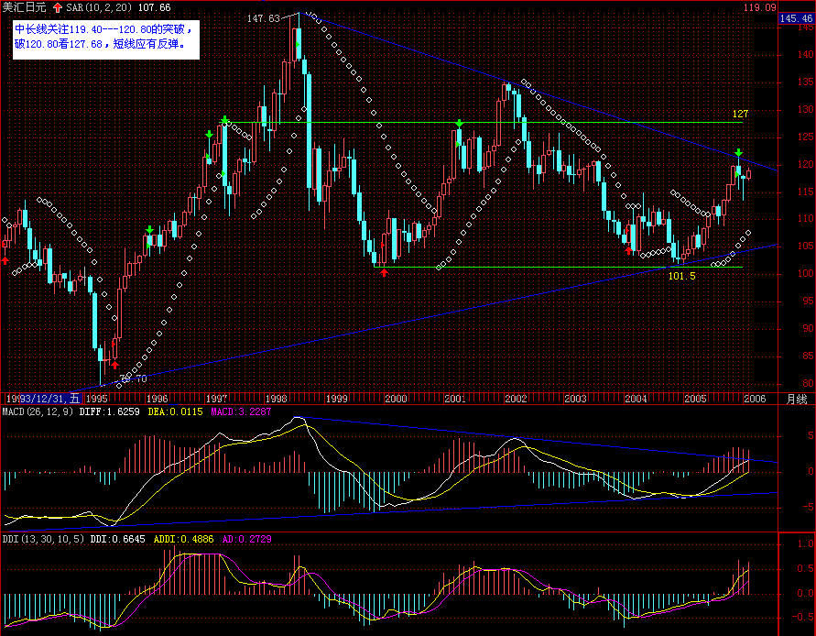Click red arrow under 101.5 line's left end

(384, 272)
